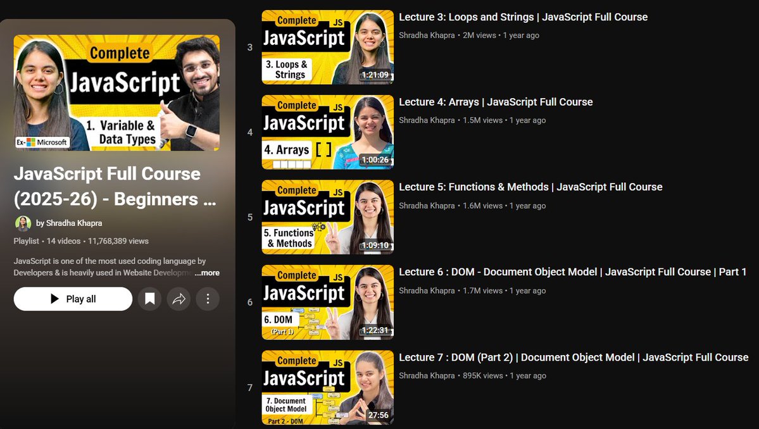Click the '1.5M views' text of Lecture 4

pyautogui.click(x=482, y=120)
